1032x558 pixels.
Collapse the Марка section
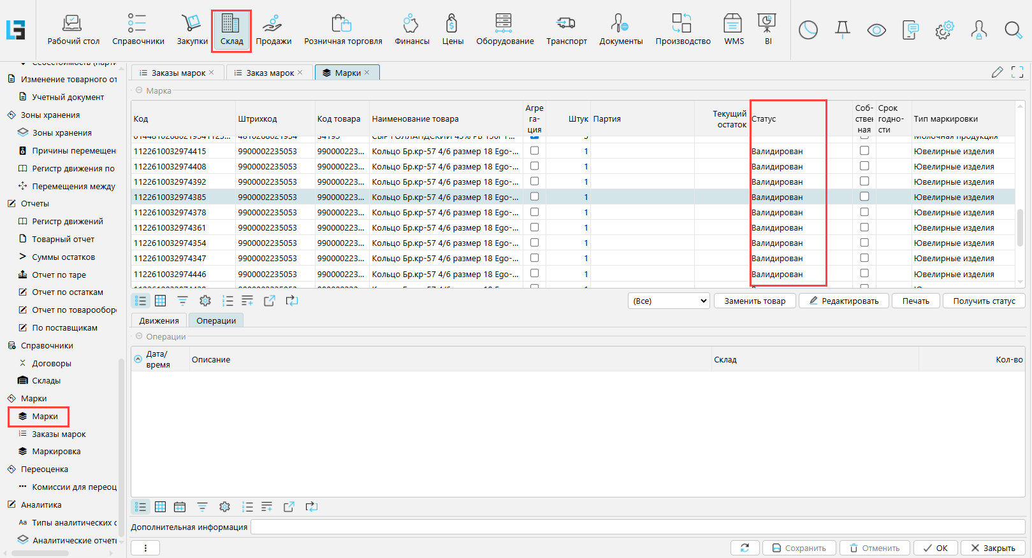(x=139, y=90)
